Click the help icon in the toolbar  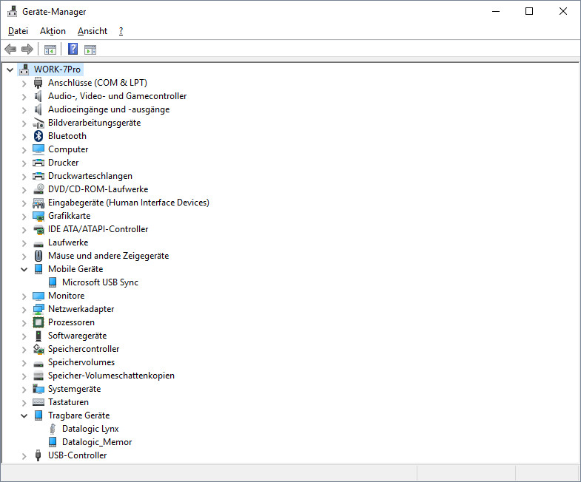point(73,50)
